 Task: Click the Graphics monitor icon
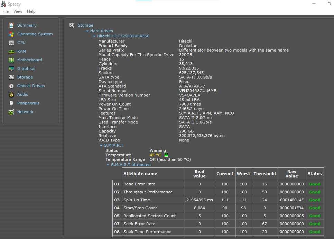[11, 68]
